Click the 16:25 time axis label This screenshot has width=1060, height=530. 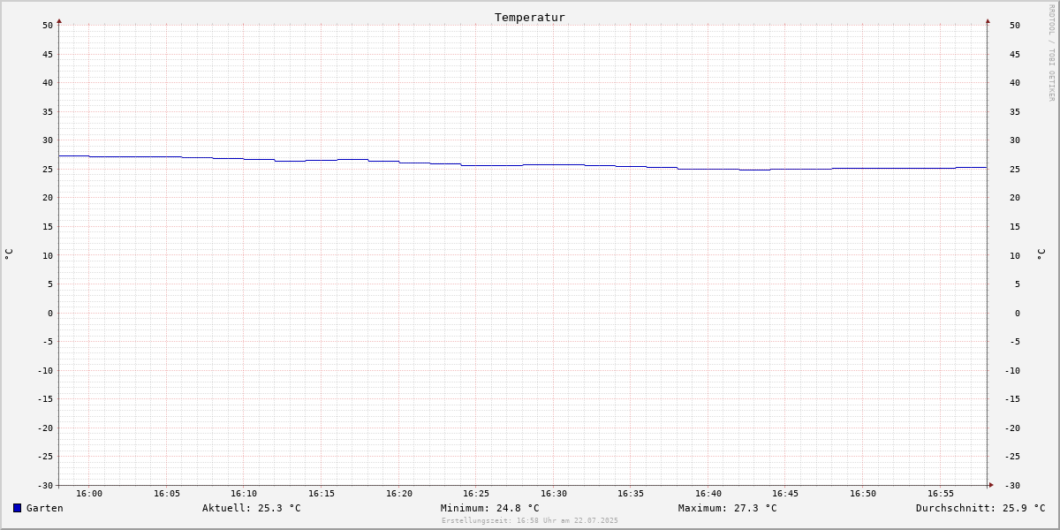pyautogui.click(x=476, y=493)
